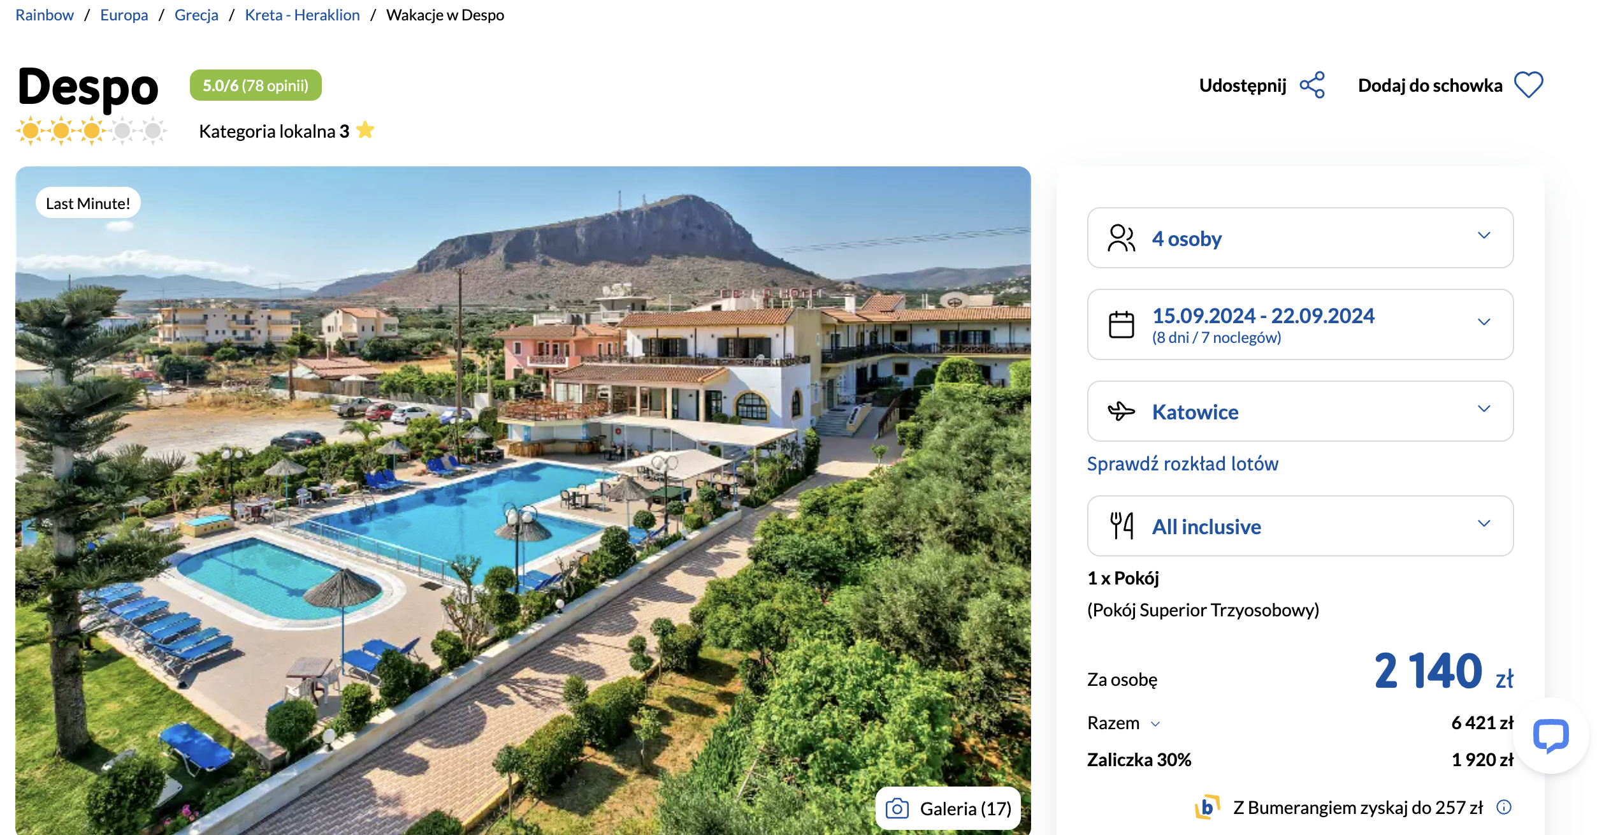Expand the 4 osoby travelers dropdown
The image size is (1597, 835).
[x=1300, y=238]
